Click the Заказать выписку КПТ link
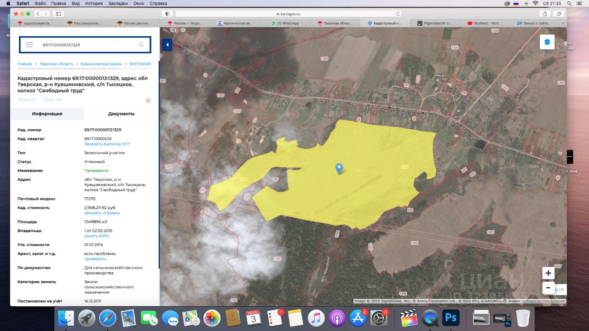The width and height of the screenshot is (589, 331). pyautogui.click(x=107, y=144)
